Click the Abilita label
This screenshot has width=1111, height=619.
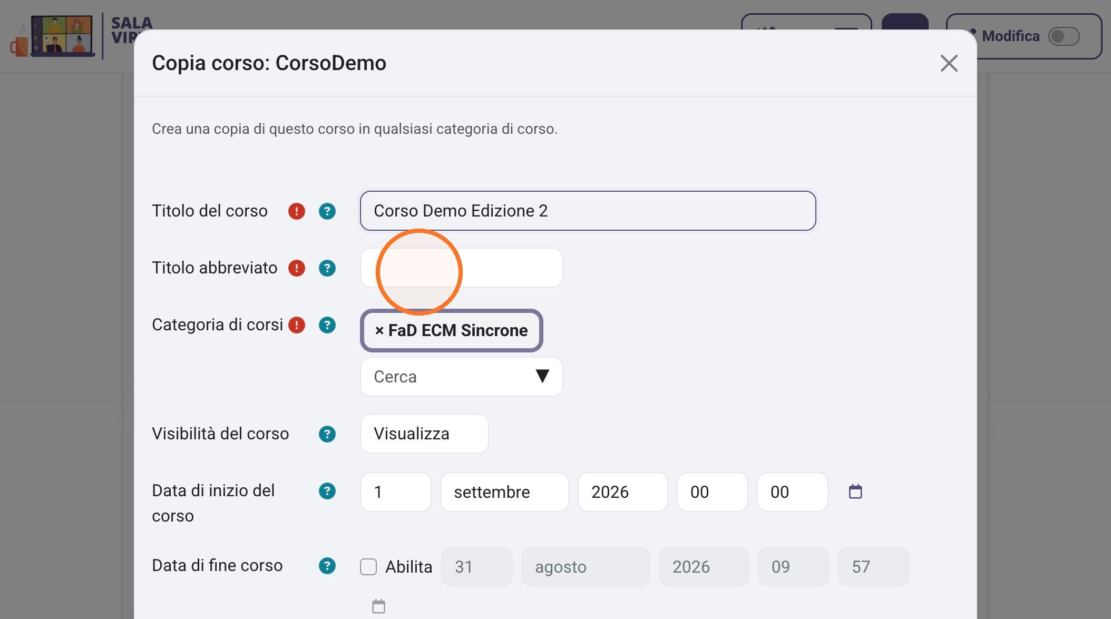tap(408, 567)
